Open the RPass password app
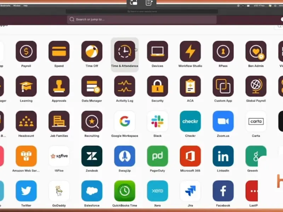This screenshot has height=212, width=283. (223, 52)
